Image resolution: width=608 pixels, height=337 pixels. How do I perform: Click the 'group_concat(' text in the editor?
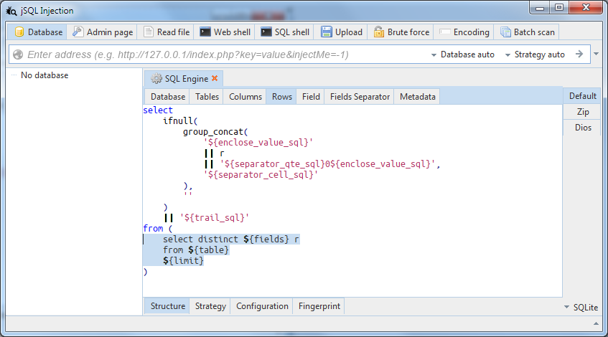(x=215, y=132)
